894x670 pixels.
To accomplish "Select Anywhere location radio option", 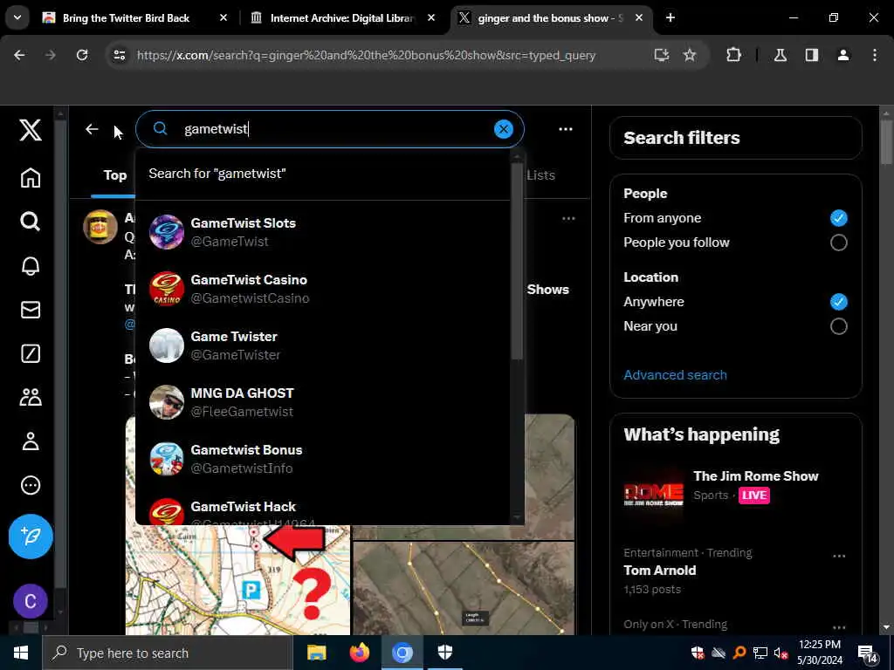I will (838, 301).
